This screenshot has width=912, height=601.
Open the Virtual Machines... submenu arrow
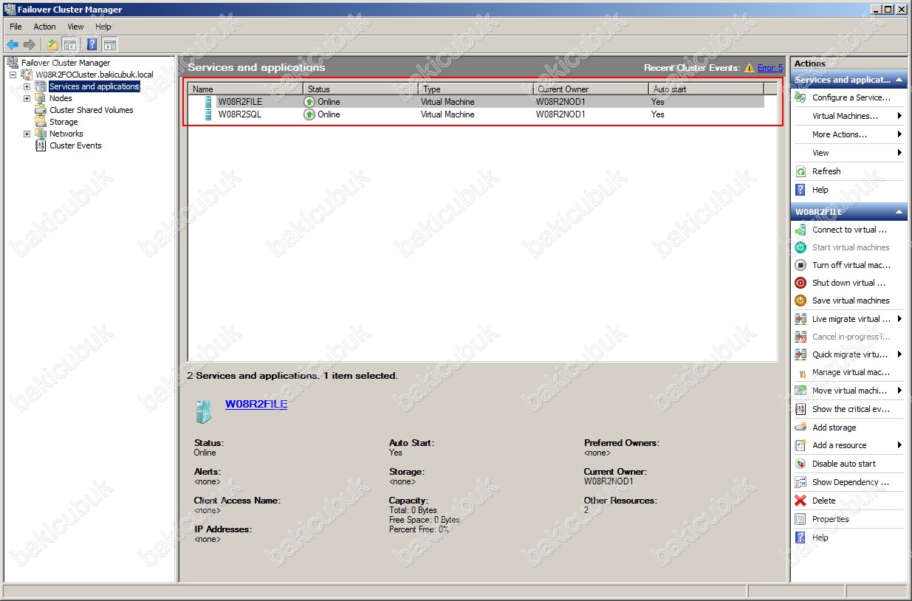[x=899, y=116]
